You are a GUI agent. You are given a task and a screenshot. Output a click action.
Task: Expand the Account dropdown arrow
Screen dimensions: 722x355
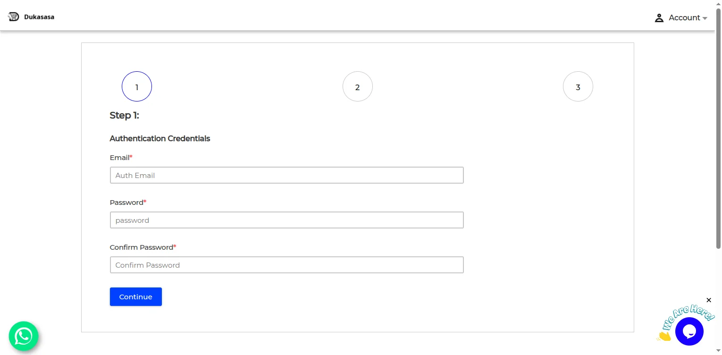click(x=705, y=18)
